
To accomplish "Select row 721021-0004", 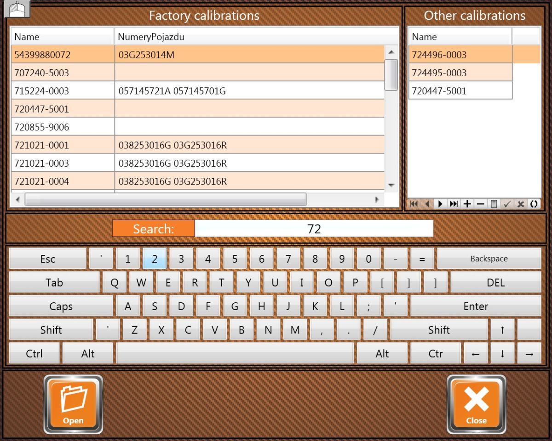I will [x=198, y=181].
